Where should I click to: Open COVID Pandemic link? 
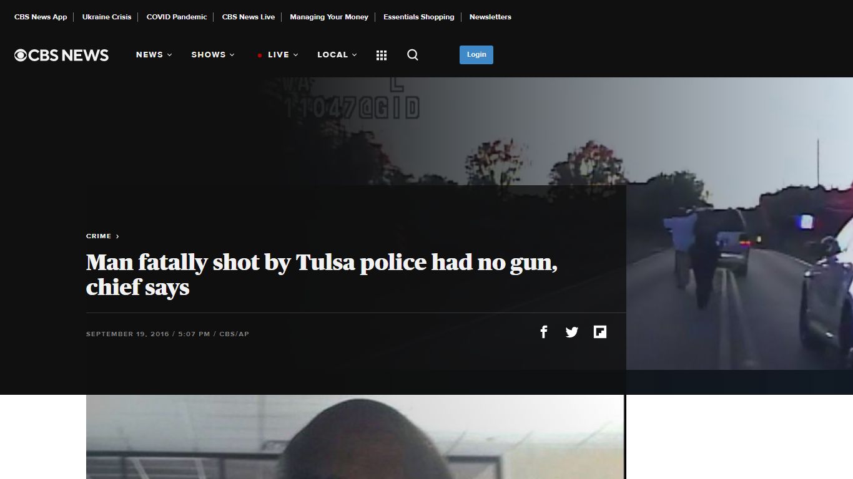coord(177,17)
